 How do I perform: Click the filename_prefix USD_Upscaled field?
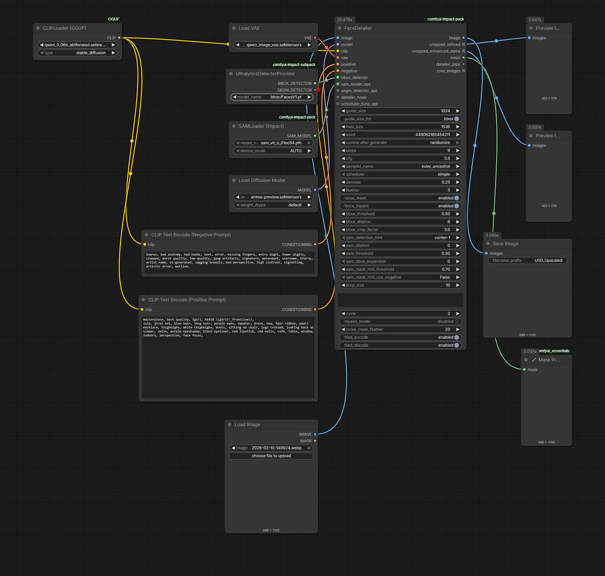[x=527, y=260]
